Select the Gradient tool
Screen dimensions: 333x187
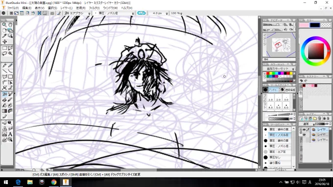[4, 111]
